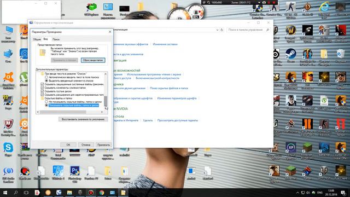Click the horizontal scroll-right arrow in settings list

[x=102, y=112]
